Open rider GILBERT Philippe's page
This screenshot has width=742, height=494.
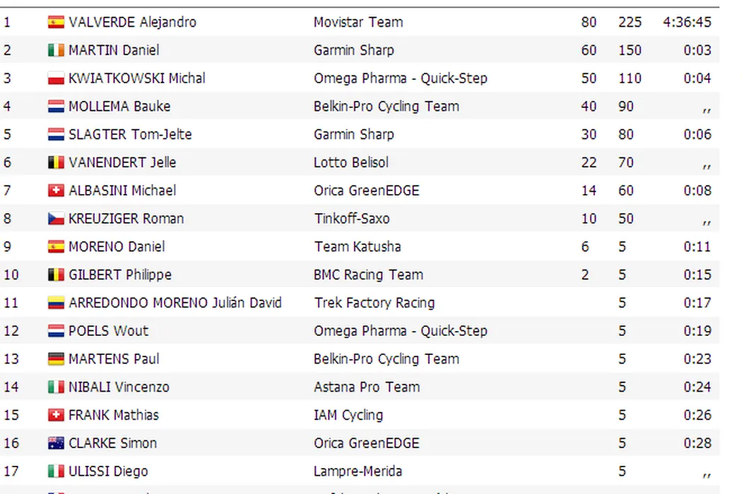tap(120, 275)
